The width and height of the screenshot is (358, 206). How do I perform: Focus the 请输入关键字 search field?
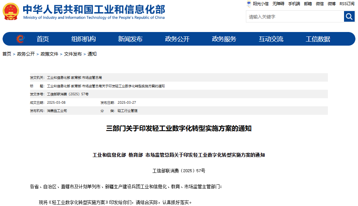295,17
